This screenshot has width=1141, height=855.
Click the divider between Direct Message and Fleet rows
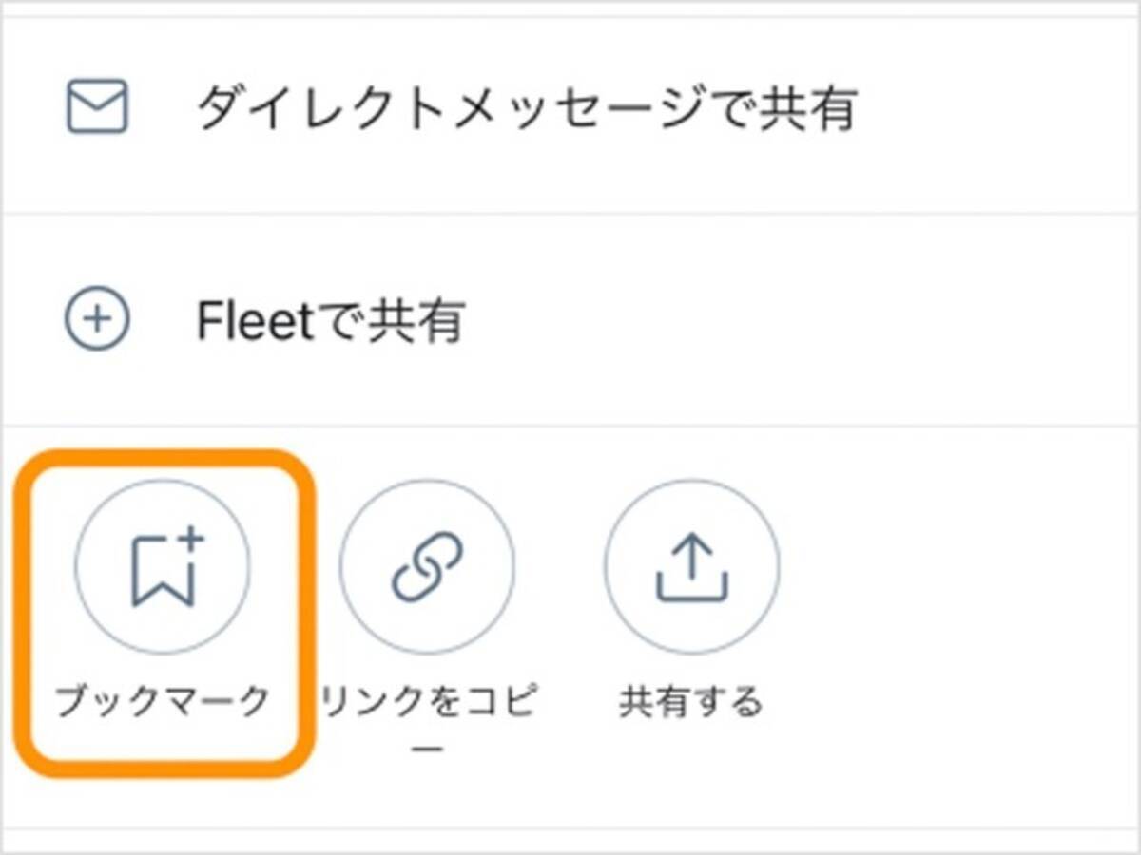[x=570, y=214]
